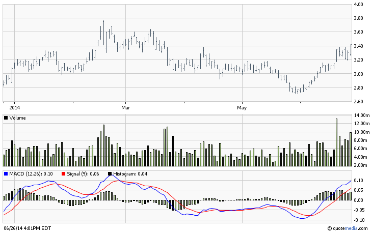Screen dimensions: 372x233
Task: Click the 4.00 price axis label
Action: tap(358, 4)
